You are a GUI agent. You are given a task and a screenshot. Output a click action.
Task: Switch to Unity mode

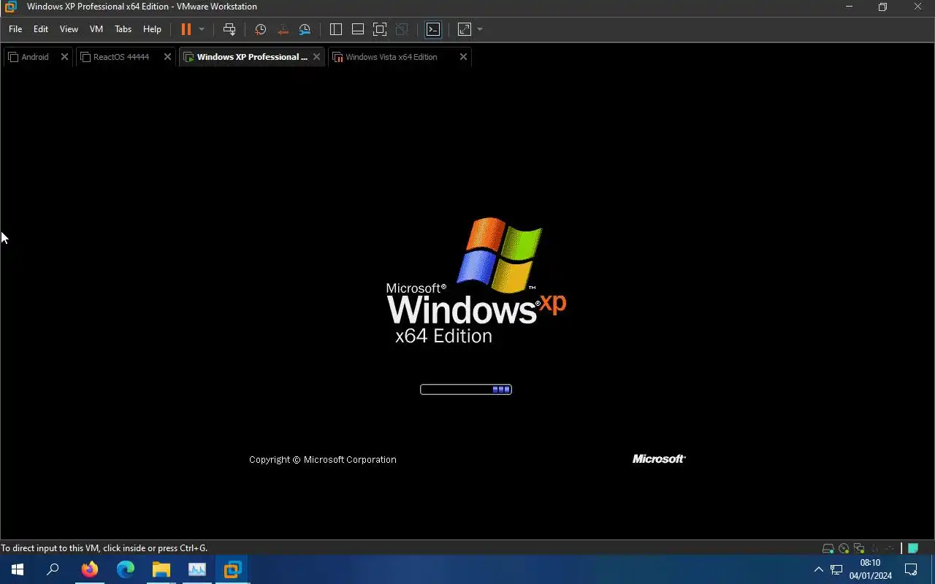coord(402,29)
